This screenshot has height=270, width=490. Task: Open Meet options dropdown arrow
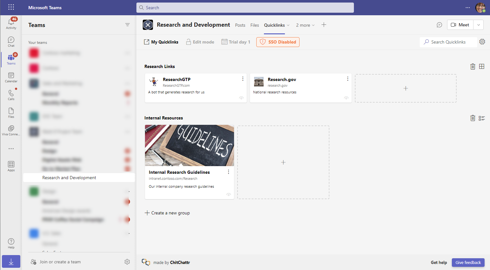479,25
